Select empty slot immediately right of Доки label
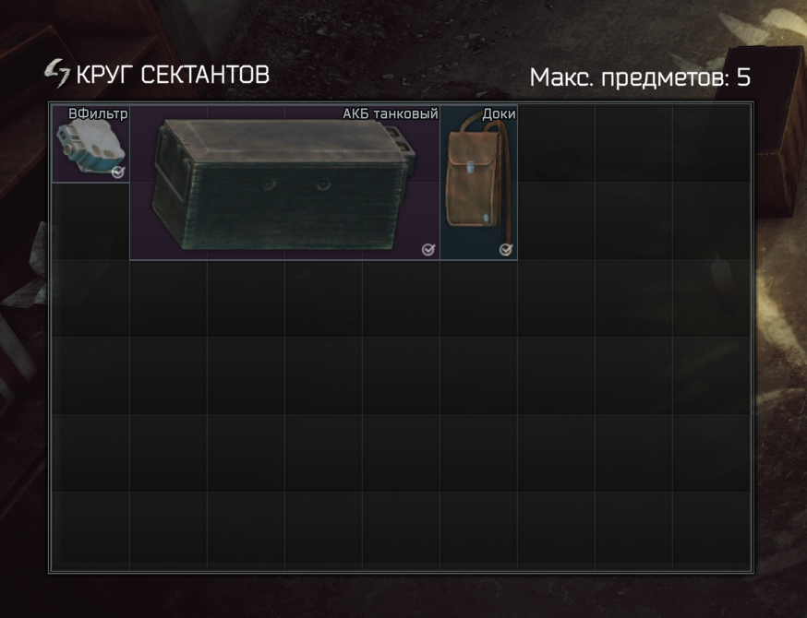 [x=557, y=144]
